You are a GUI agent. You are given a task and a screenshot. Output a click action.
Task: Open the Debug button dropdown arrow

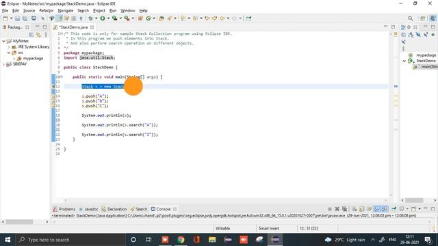[x=96, y=18]
